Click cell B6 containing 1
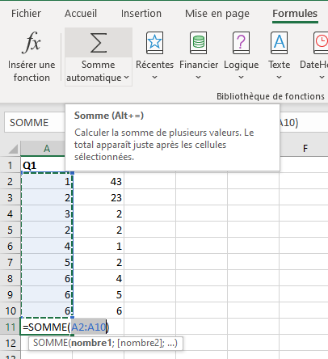This screenshot has width=328, height=359. (99, 246)
